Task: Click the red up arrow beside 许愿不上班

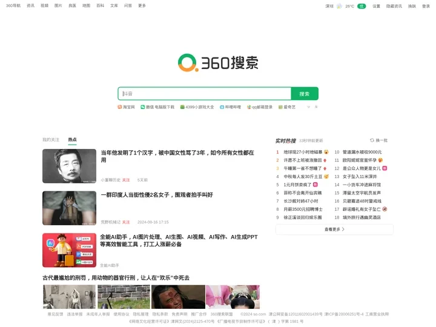Action: [x=325, y=160]
